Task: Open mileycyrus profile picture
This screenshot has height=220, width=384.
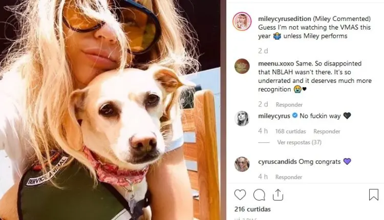Action: (242, 119)
